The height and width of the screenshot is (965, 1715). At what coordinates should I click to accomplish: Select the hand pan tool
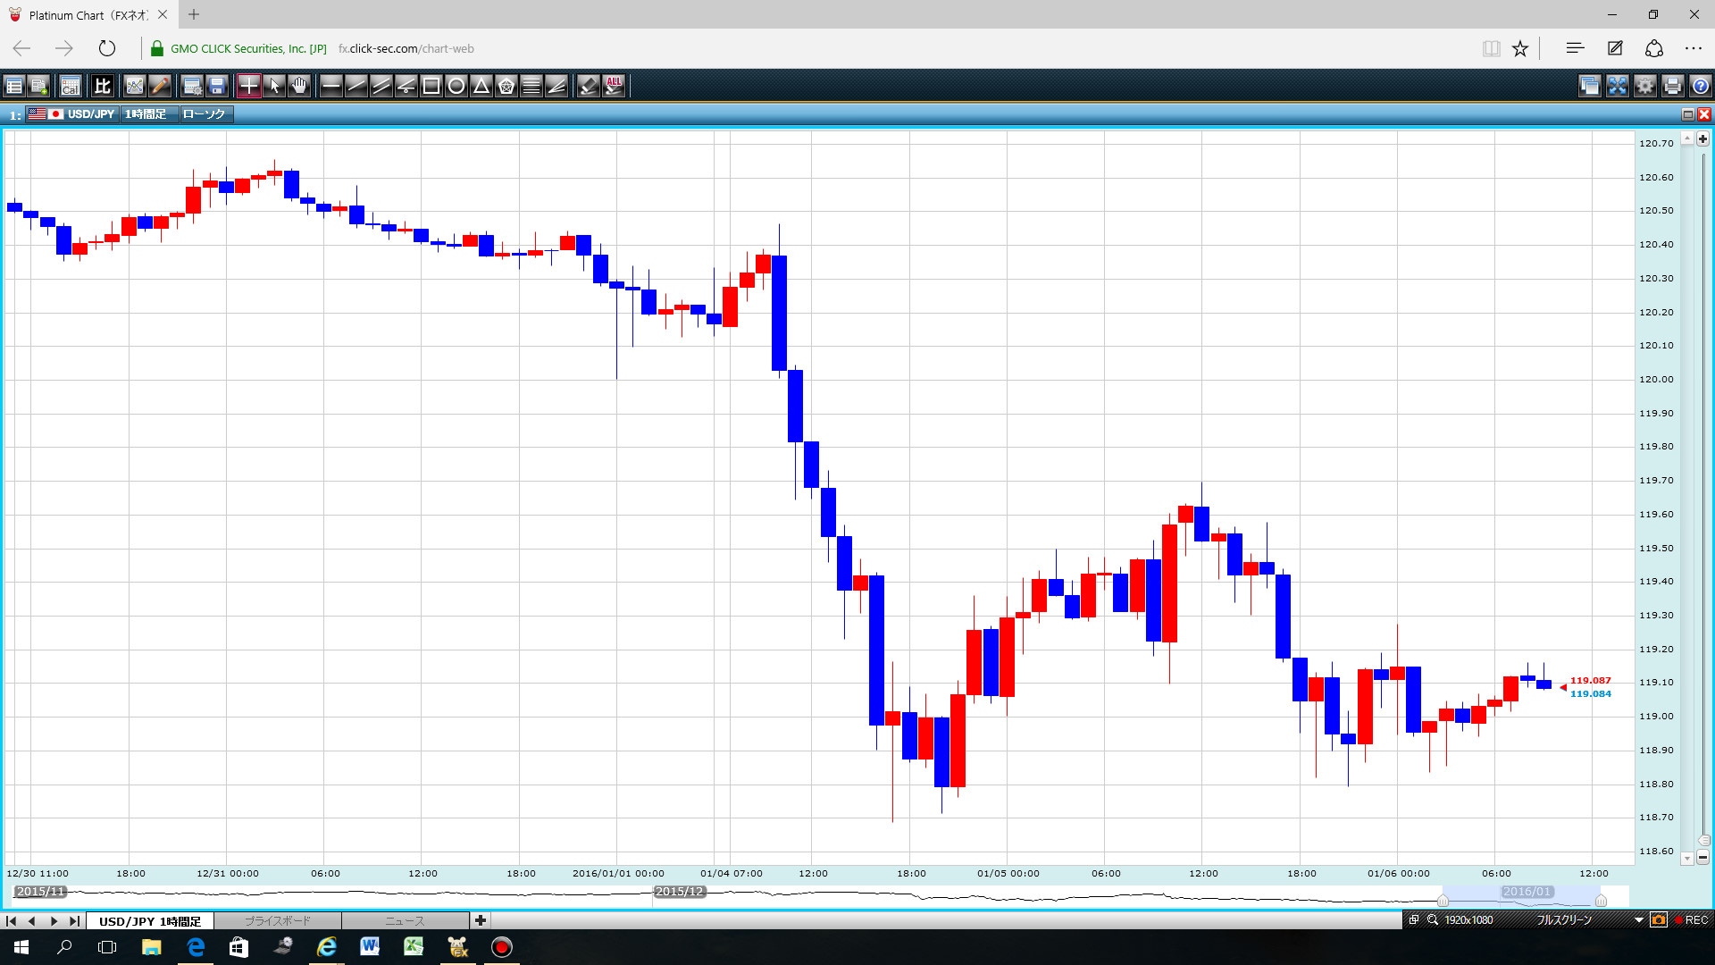299,86
